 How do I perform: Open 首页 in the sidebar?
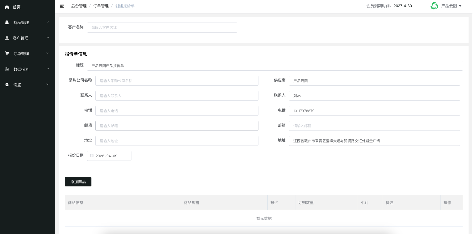tap(28, 7)
